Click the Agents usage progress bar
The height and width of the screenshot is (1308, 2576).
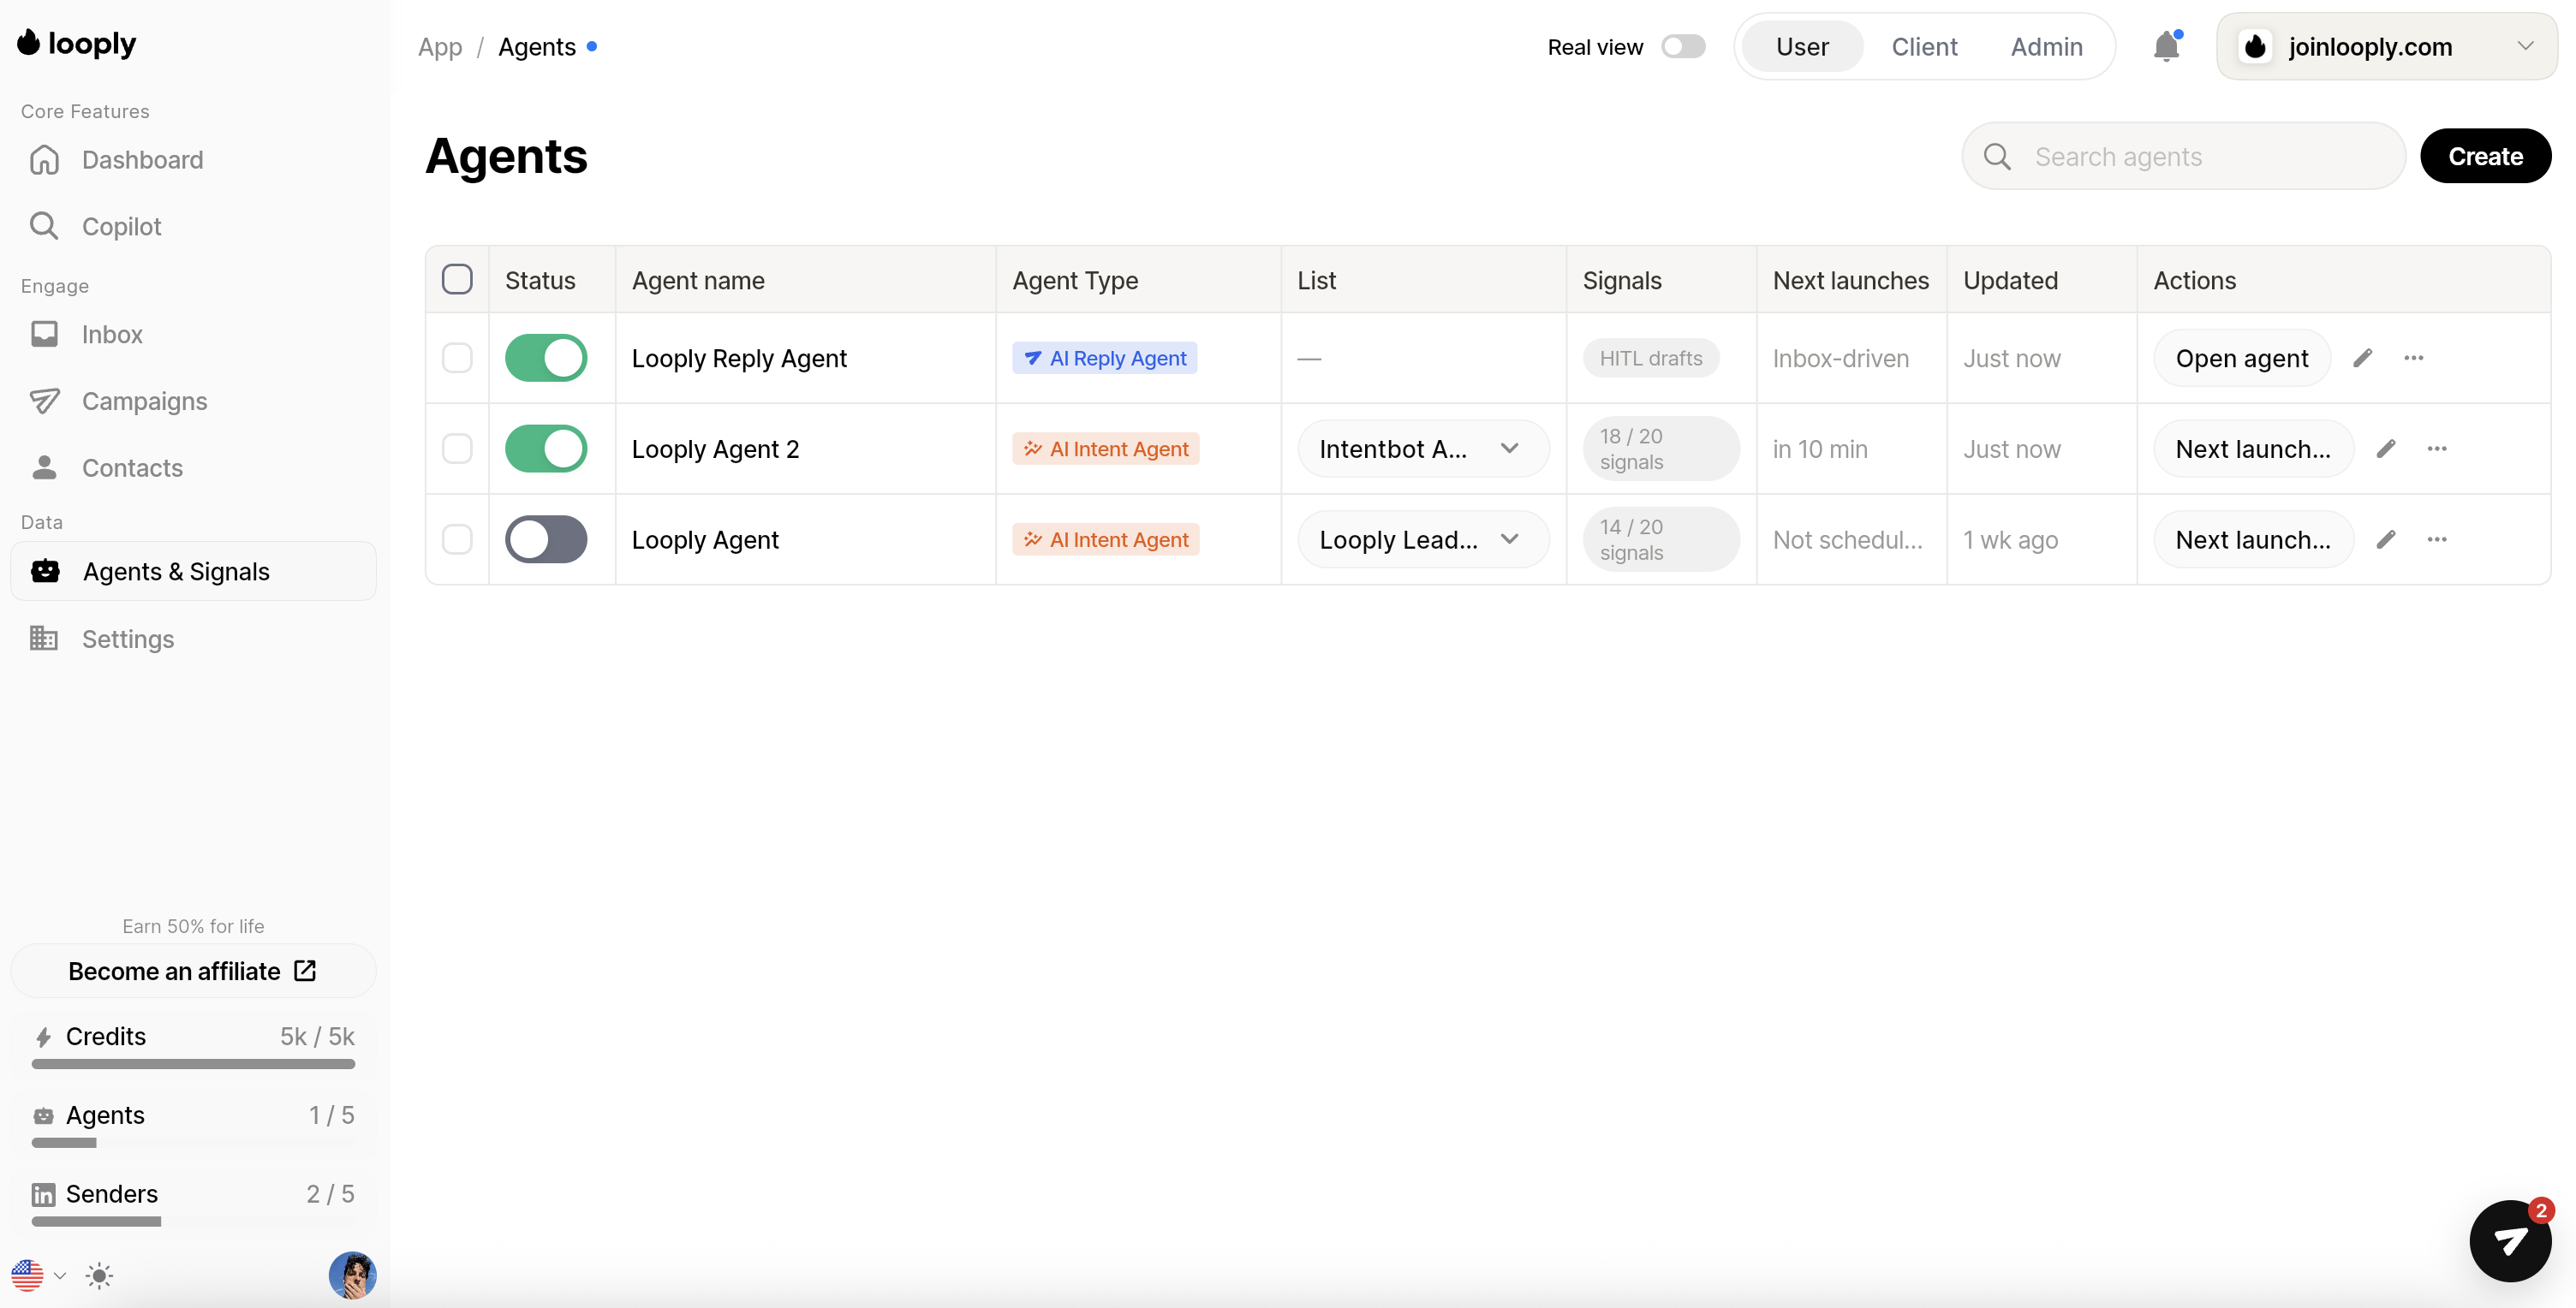pyautogui.click(x=193, y=1142)
